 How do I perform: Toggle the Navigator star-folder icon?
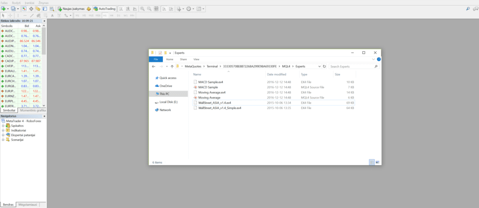click(38, 9)
